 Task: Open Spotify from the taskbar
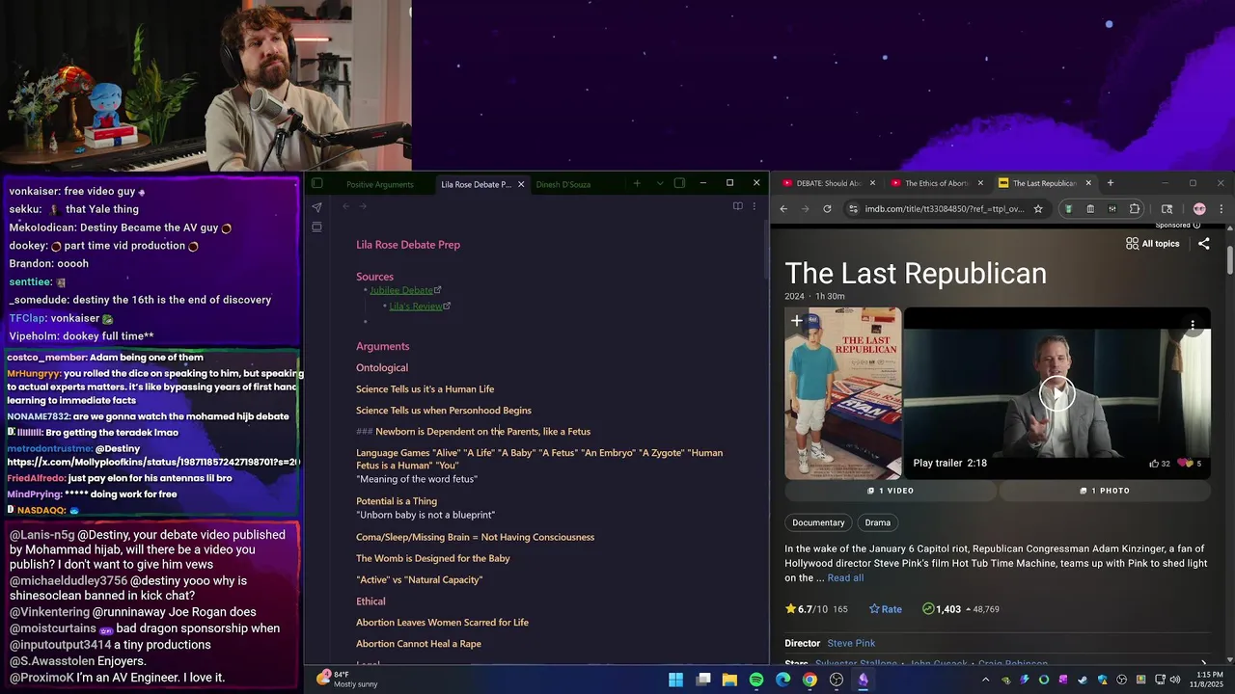point(756,680)
